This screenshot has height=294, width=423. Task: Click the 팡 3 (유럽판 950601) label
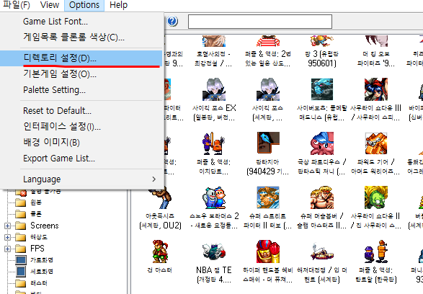click(x=322, y=58)
